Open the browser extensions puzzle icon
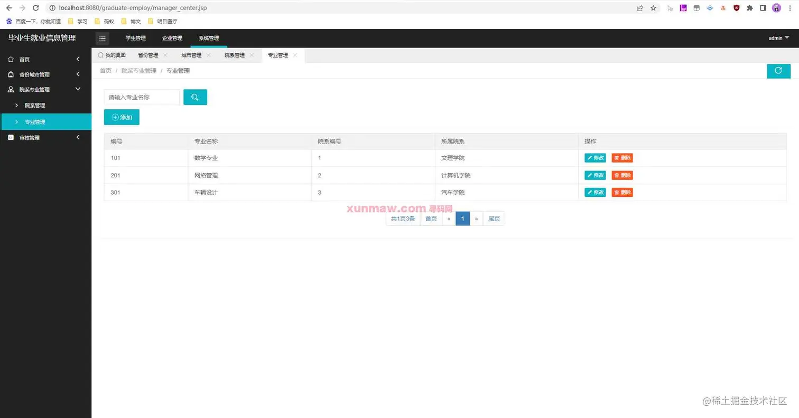Viewport: 799px width, 418px height. coord(749,8)
